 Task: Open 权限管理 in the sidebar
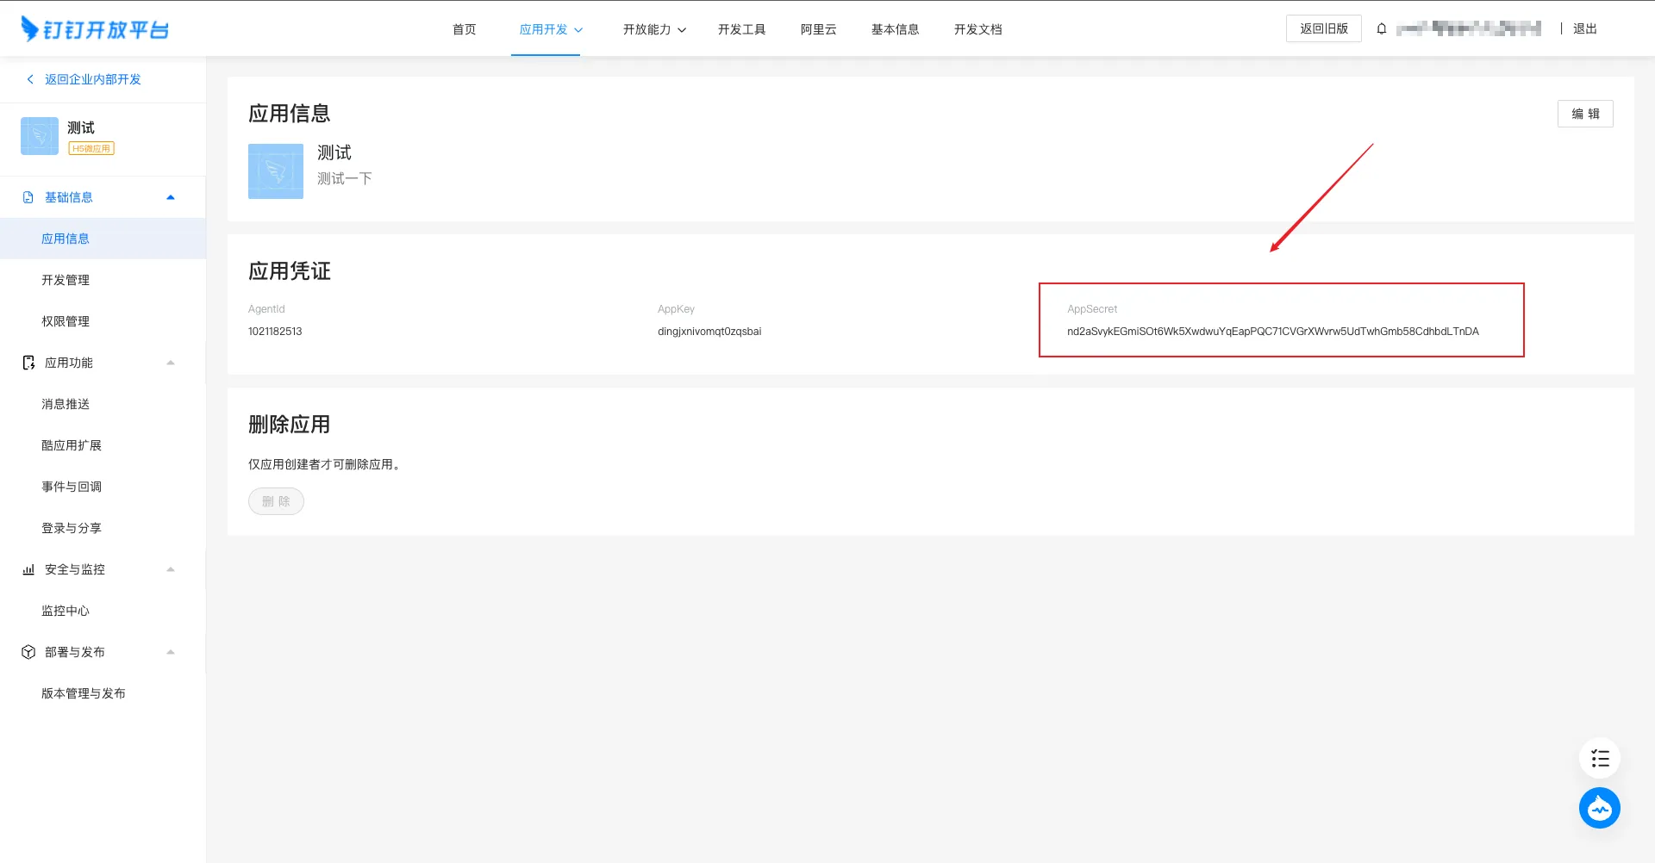tap(66, 321)
